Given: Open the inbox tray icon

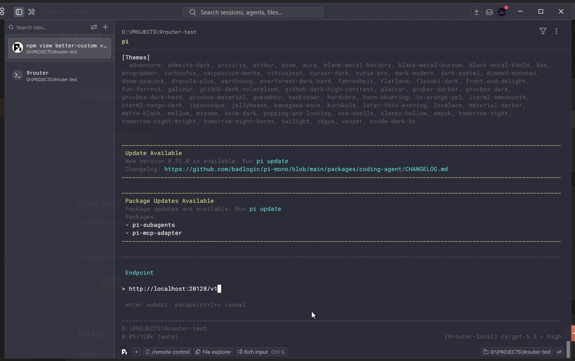Looking at the screenshot, I should 490,12.
